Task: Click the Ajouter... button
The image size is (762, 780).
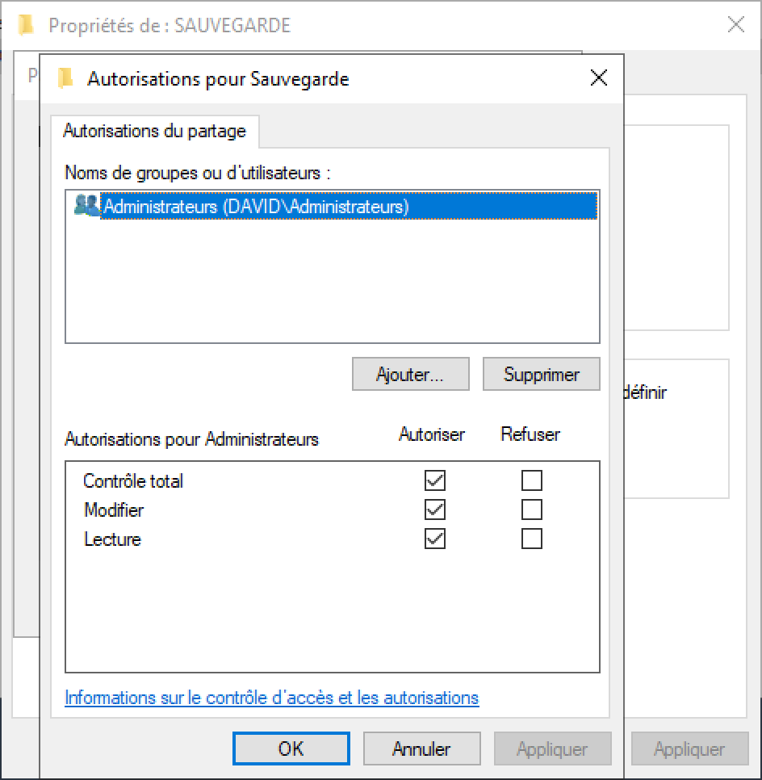Action: pyautogui.click(x=410, y=374)
